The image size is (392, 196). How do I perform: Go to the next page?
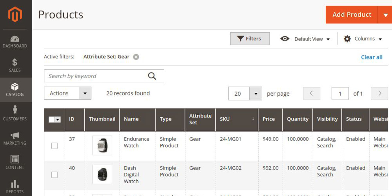pyautogui.click(x=380, y=93)
